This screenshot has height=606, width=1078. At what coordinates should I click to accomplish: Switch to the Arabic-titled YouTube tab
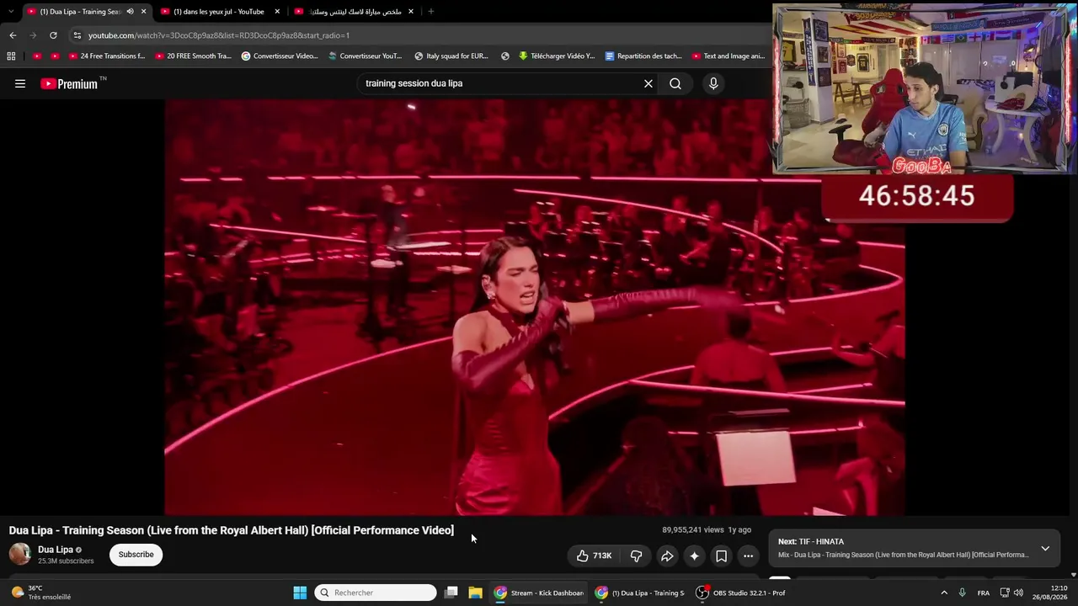(354, 12)
